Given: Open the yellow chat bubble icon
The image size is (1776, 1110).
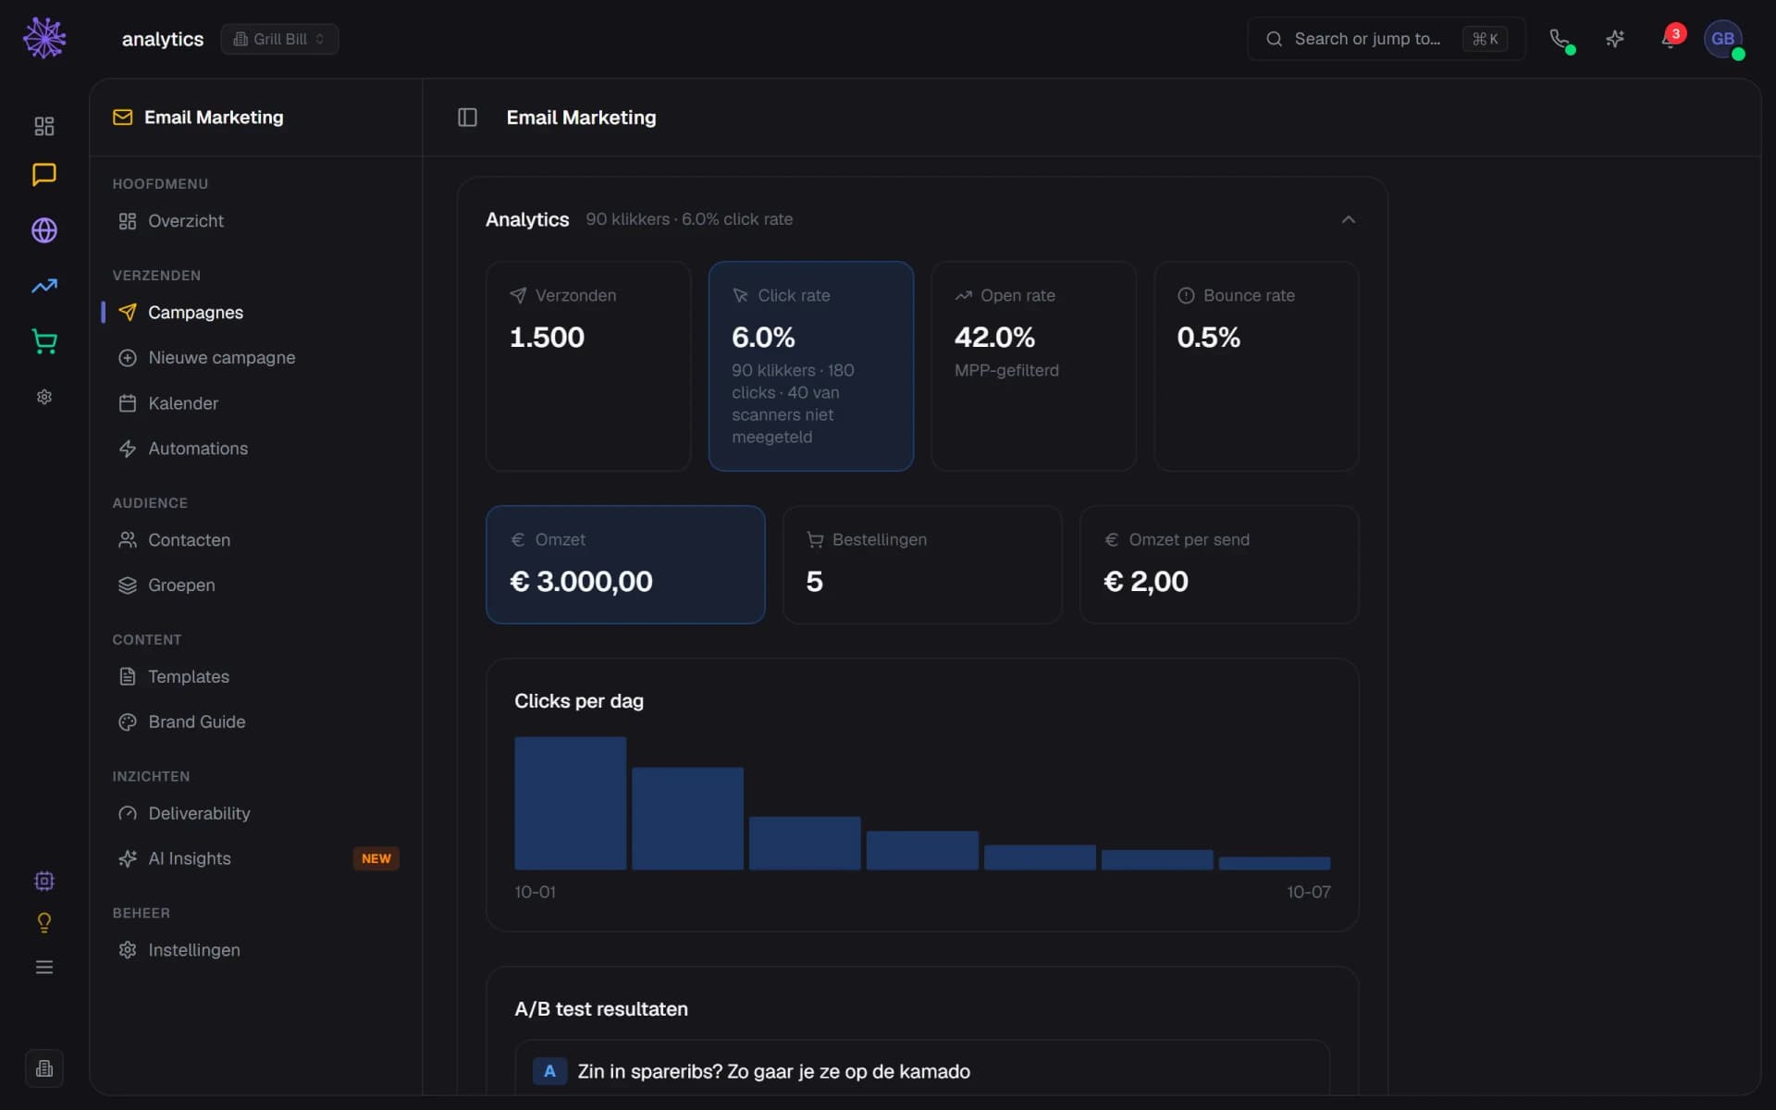Looking at the screenshot, I should 44,175.
